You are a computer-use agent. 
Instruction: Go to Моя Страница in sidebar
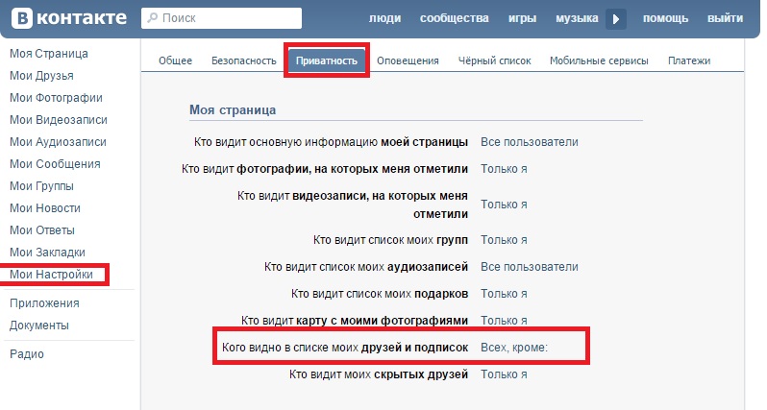tap(49, 53)
